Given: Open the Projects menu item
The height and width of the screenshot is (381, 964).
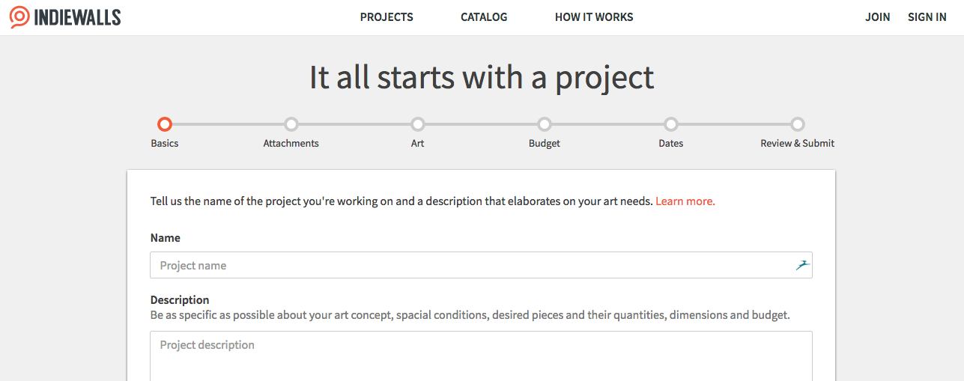Looking at the screenshot, I should (x=386, y=17).
